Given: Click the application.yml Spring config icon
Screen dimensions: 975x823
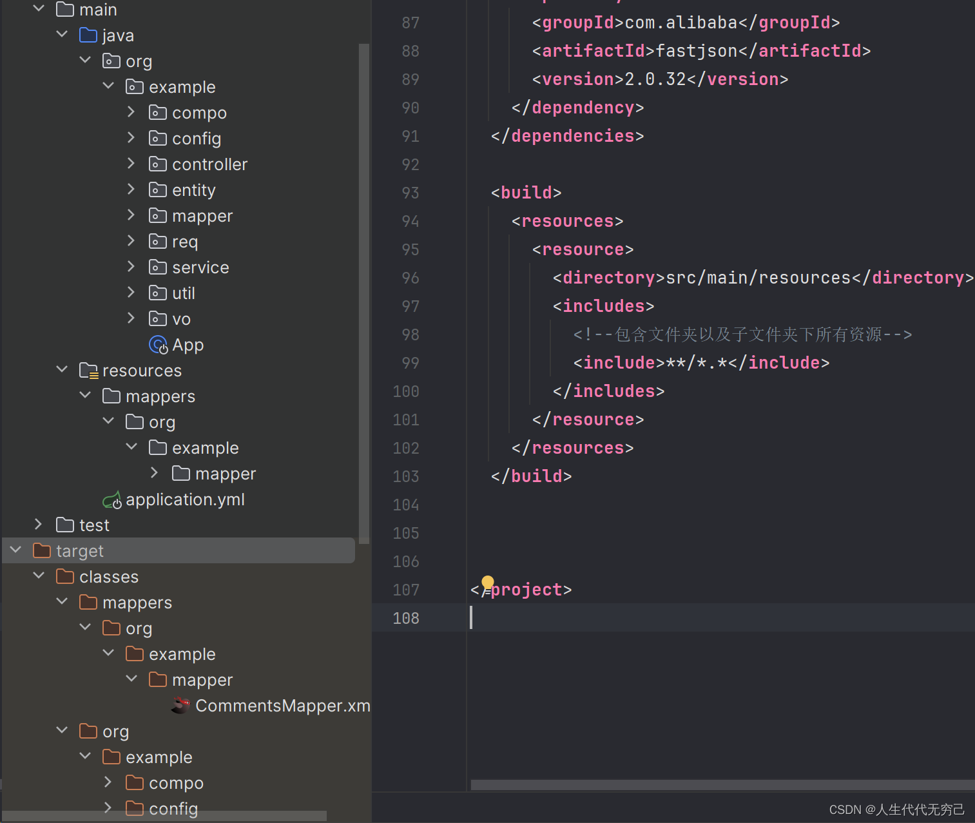Looking at the screenshot, I should 112,500.
